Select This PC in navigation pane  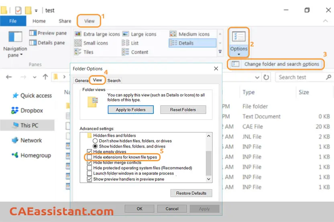click(x=27, y=125)
